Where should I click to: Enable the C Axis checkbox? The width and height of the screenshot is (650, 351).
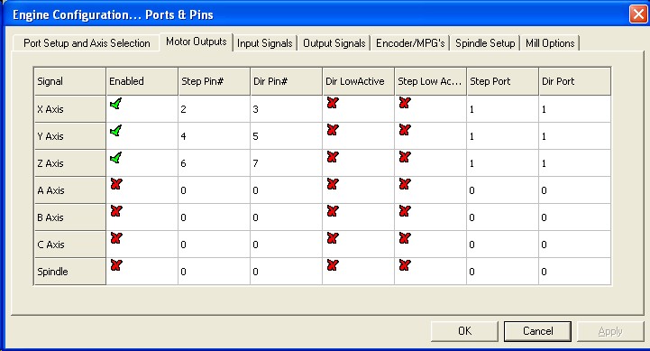click(x=116, y=238)
